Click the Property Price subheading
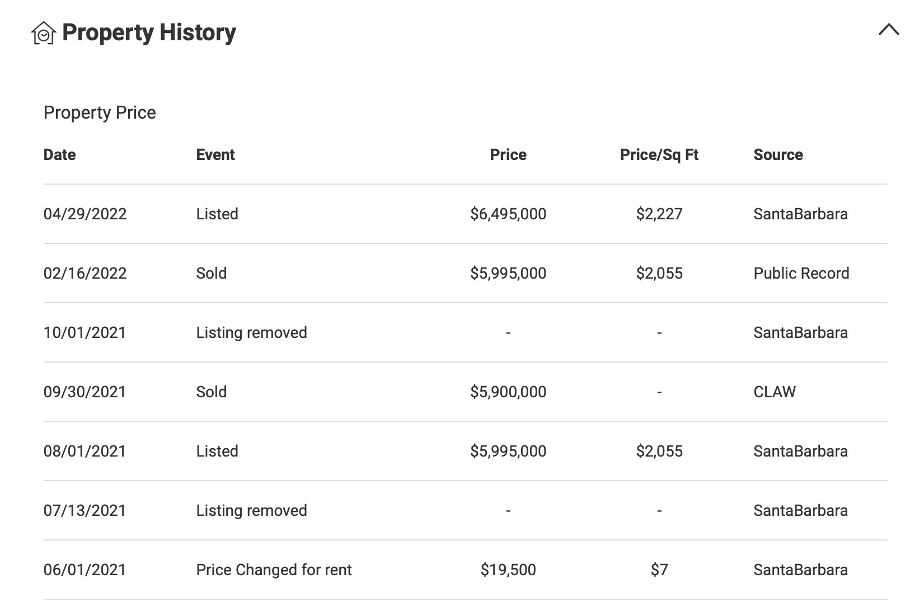This screenshot has height=611, width=910. click(x=100, y=113)
